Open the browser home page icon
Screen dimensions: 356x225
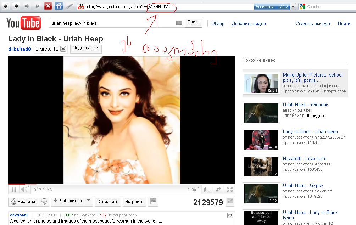(x=59, y=6)
